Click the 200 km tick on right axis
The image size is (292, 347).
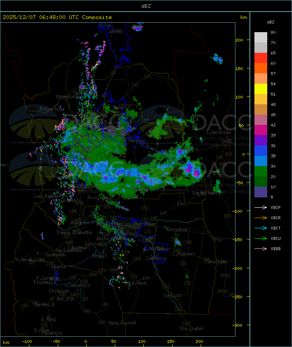click(239, 40)
